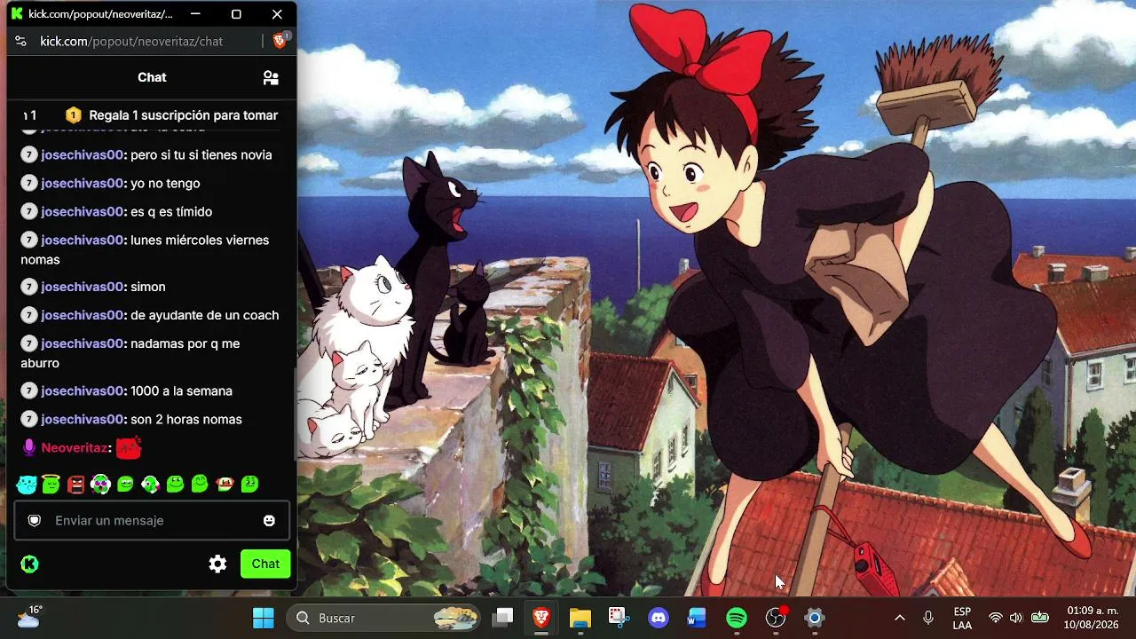Click the battery icon in the system tray
Image resolution: width=1136 pixels, height=639 pixels.
point(1040,618)
